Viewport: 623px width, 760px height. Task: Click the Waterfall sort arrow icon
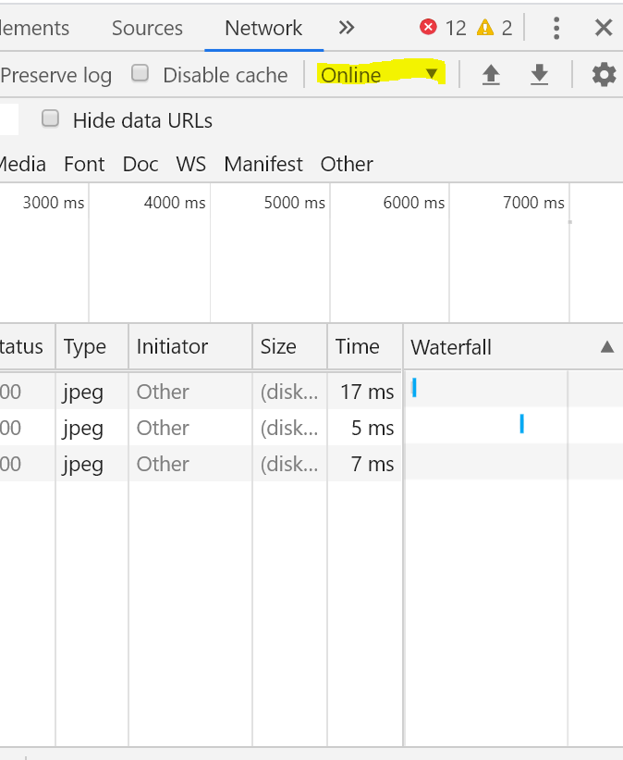click(606, 347)
